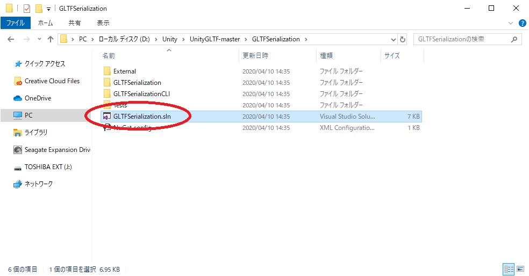The image size is (529, 276).
Task: Open Explorer help button
Action: click(522, 23)
